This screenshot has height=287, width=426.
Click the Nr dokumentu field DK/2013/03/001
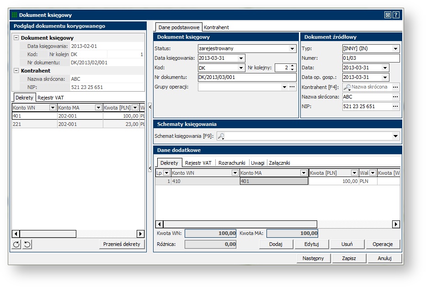point(247,77)
